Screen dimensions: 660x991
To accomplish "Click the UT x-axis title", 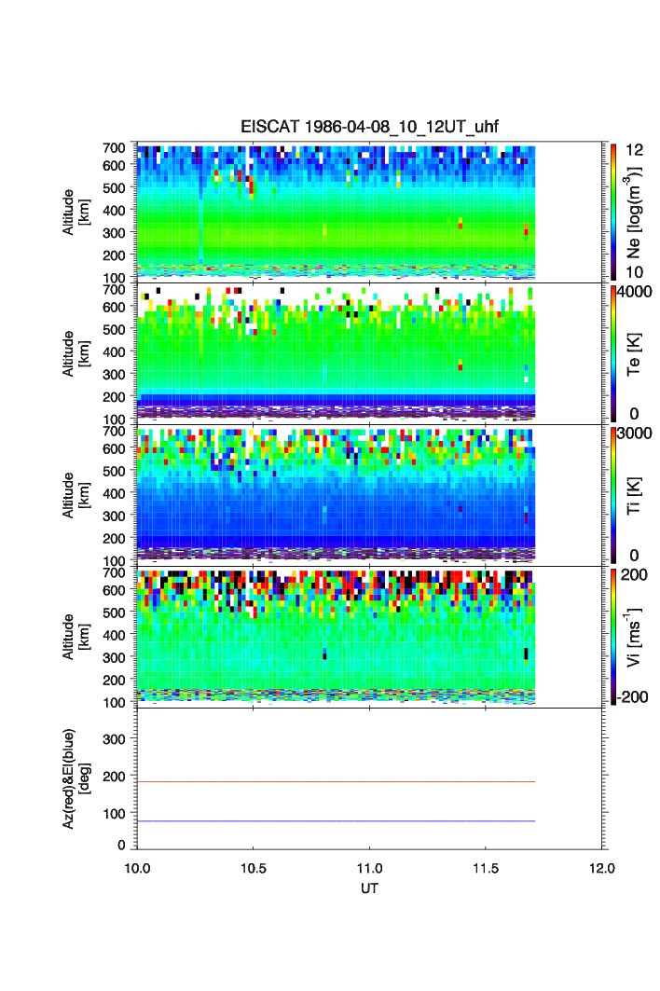I will tap(370, 888).
